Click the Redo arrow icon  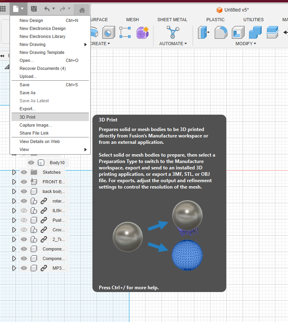click(x=63, y=9)
